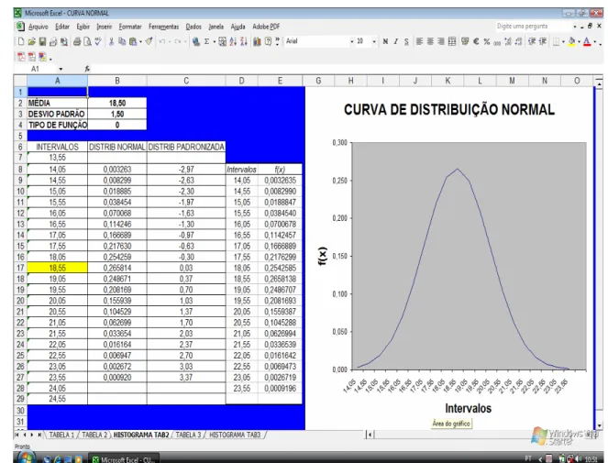Switch to the TABELA 3 sheet tab
This screenshot has height=463, width=608.
click(x=188, y=435)
